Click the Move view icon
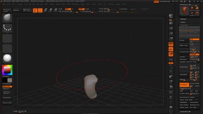 coord(171,77)
